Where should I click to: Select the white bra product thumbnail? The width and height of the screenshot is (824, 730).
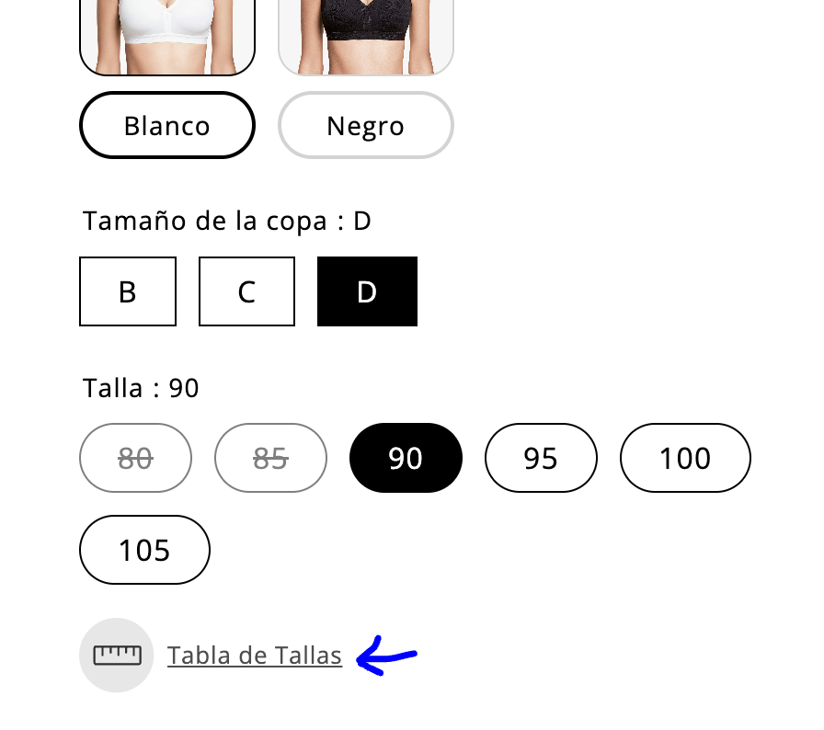[x=167, y=37]
